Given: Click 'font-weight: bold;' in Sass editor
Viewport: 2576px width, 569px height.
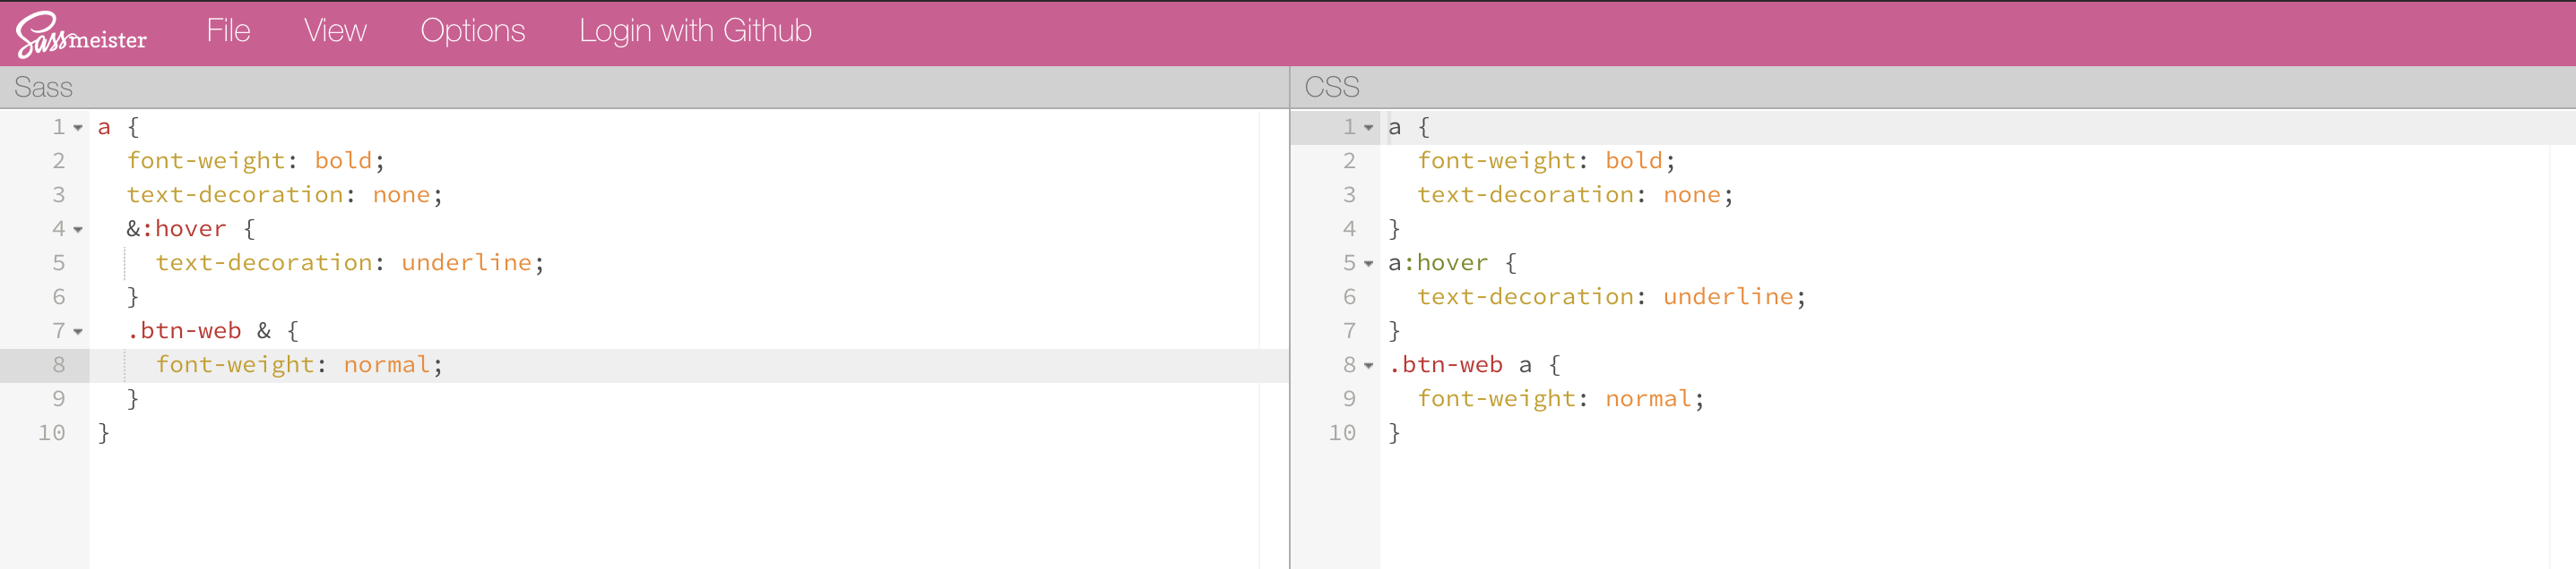Looking at the screenshot, I should pos(256,161).
